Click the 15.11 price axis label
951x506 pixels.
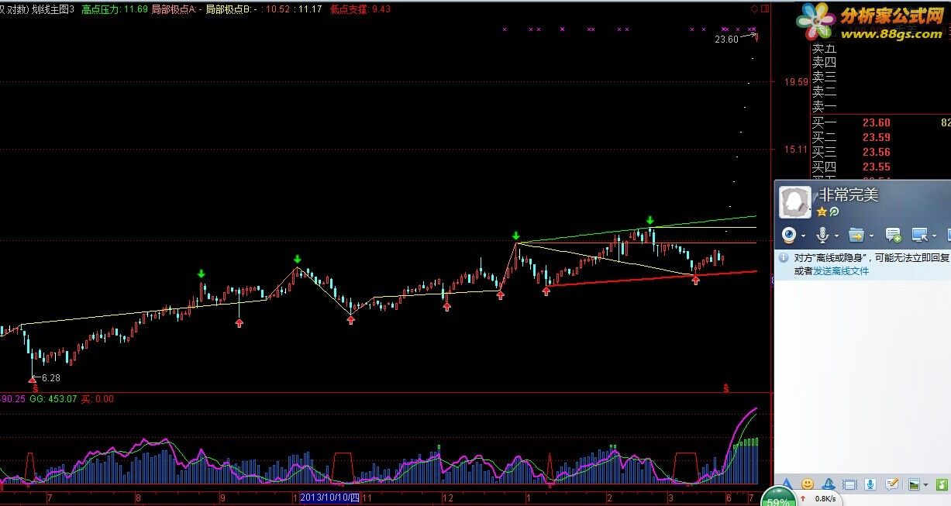[796, 149]
